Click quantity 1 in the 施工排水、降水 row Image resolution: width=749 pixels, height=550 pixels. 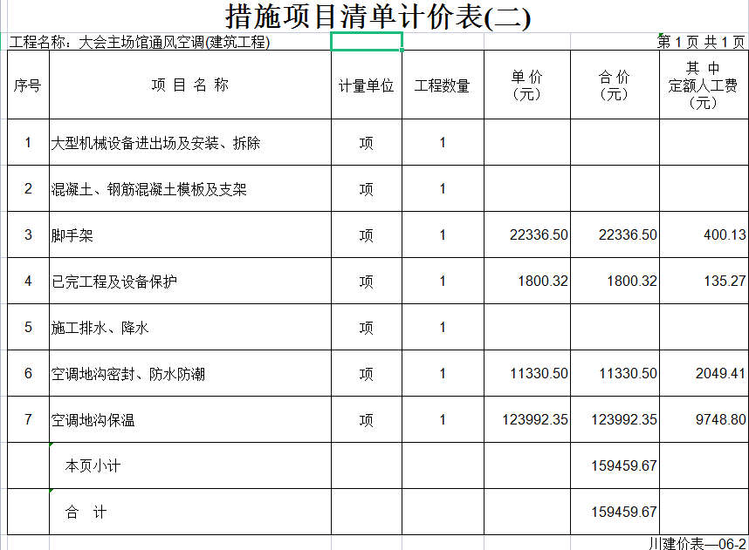point(443,327)
